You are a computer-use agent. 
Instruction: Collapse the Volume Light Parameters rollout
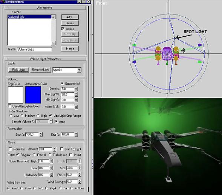pos(45,59)
